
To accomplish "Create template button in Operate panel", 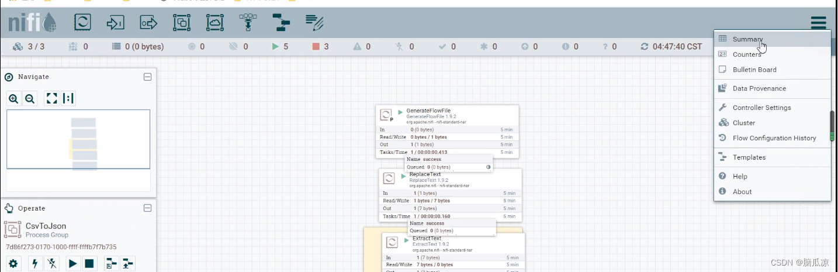I will [111, 264].
